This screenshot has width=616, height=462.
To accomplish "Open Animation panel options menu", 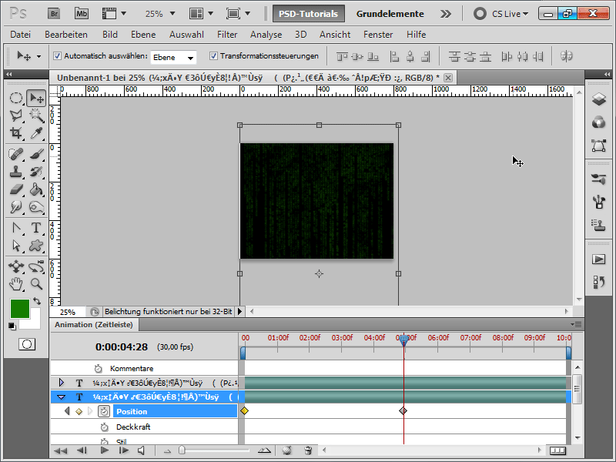I will click(x=576, y=324).
